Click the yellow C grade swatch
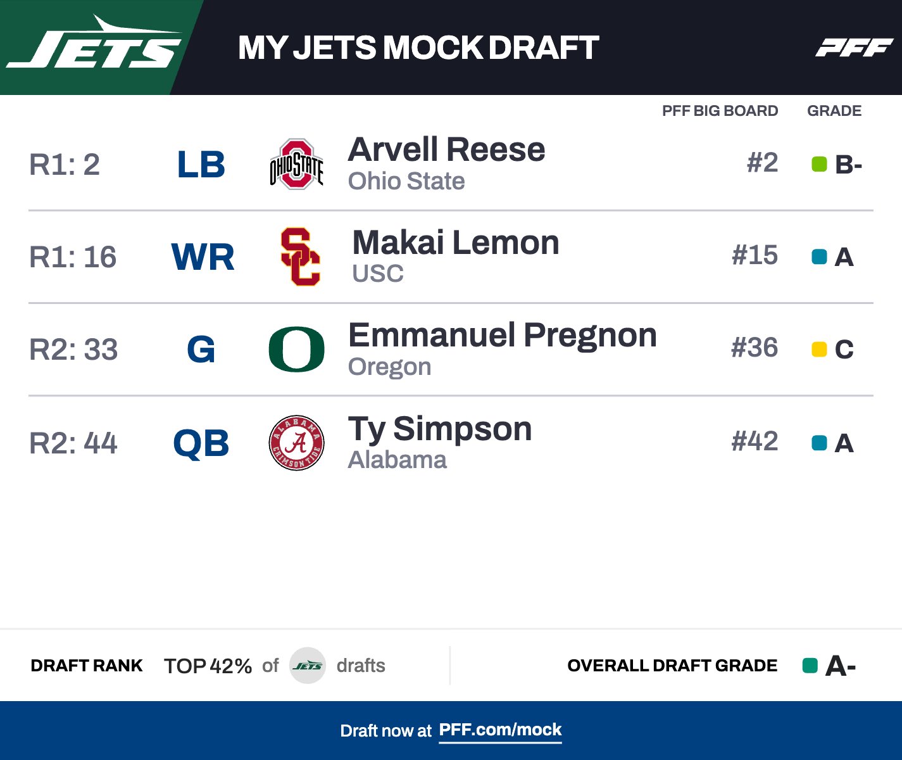The image size is (902, 760). pyautogui.click(x=819, y=350)
